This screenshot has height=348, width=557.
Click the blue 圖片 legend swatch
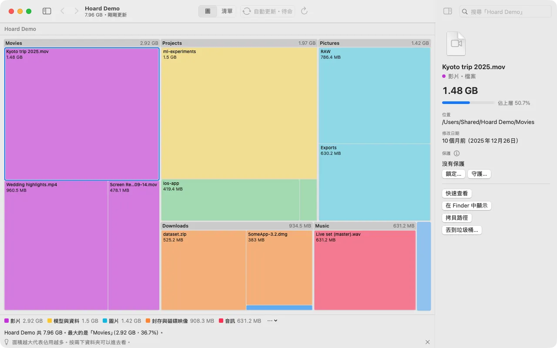click(x=105, y=321)
